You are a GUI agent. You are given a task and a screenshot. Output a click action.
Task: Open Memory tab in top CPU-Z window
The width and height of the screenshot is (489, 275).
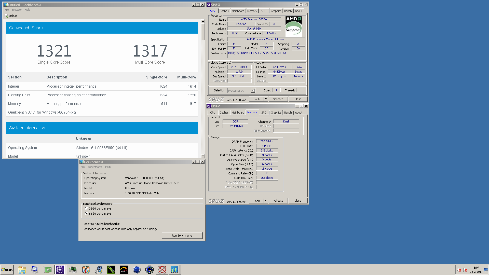[x=252, y=11]
